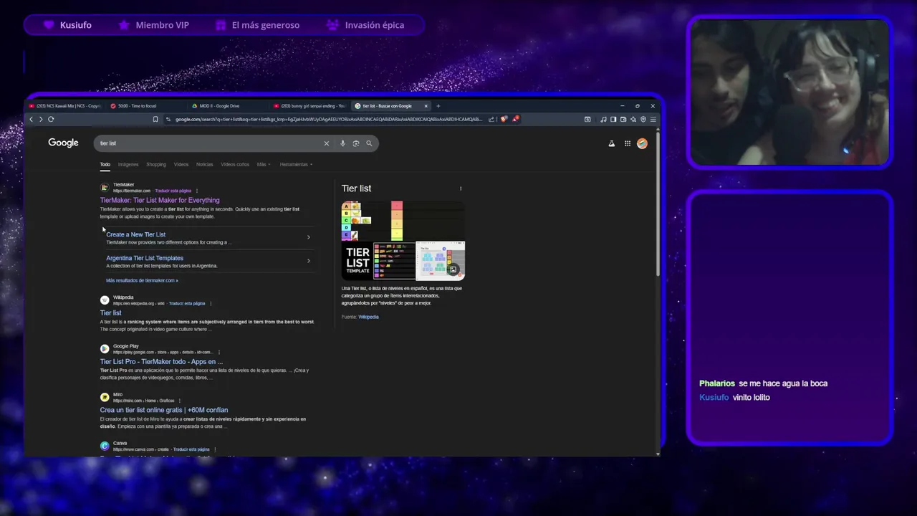
Task: Open the music playlist toolbar icon
Action: tap(603, 119)
